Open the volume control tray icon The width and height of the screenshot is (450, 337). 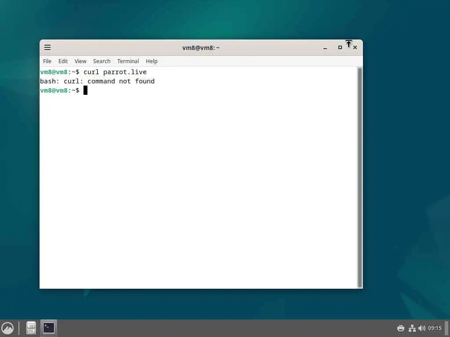(421, 328)
